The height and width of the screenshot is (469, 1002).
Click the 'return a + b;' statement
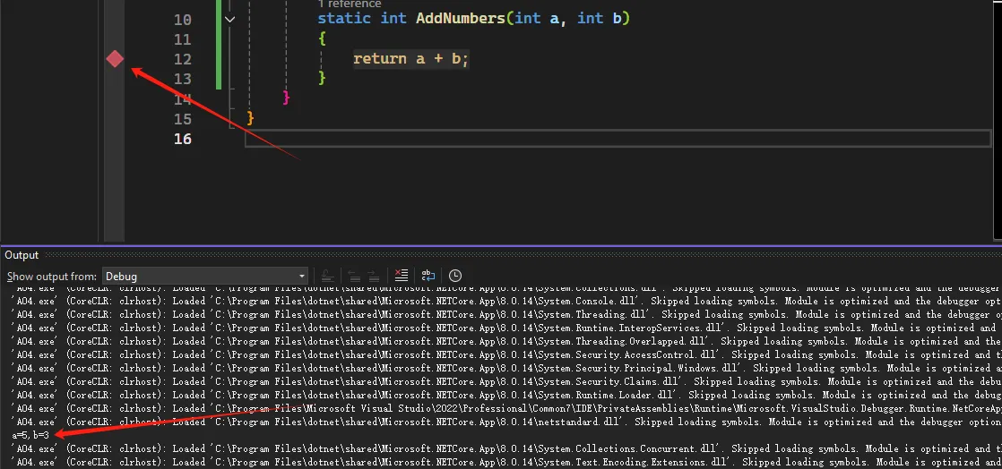click(x=410, y=59)
